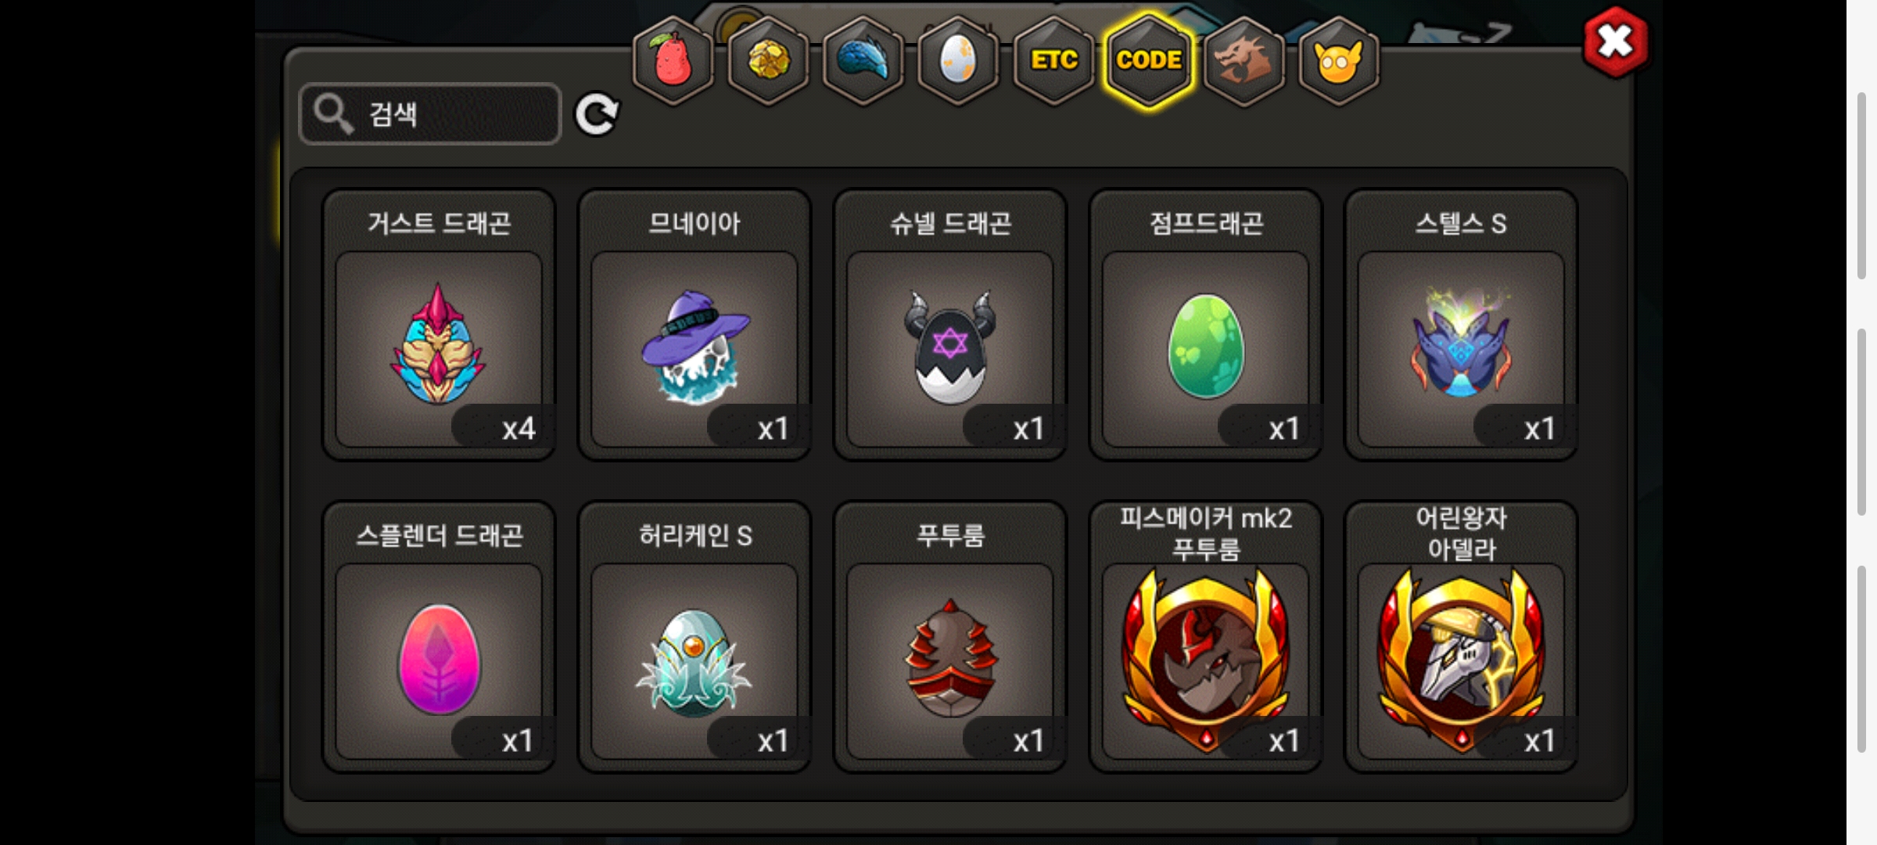Open the yellow horned creature tab
Image resolution: width=1877 pixels, height=845 pixels.
[x=1339, y=61]
